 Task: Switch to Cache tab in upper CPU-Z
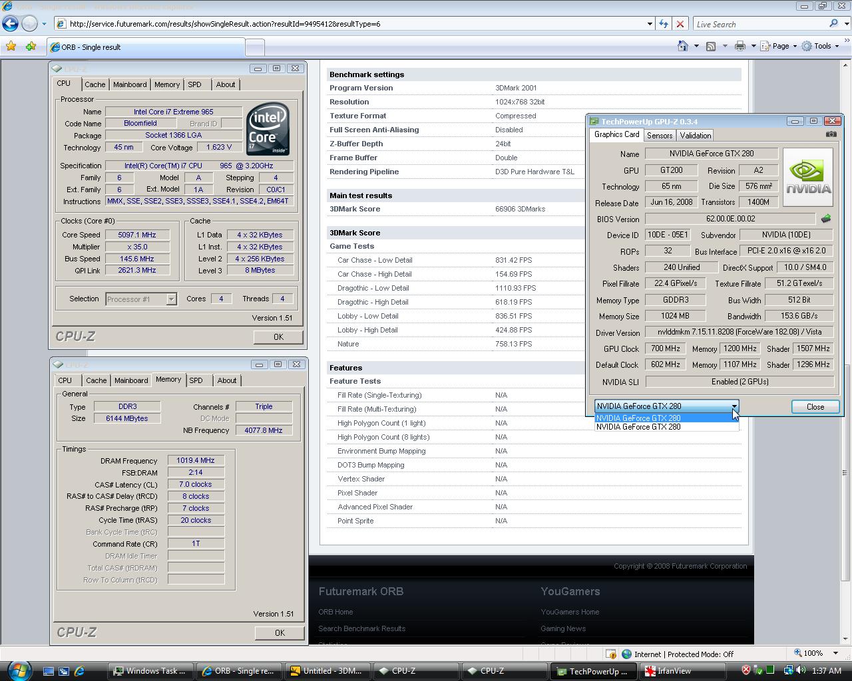coord(95,84)
